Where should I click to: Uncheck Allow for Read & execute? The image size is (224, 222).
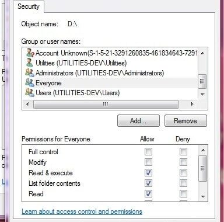[x=148, y=172]
